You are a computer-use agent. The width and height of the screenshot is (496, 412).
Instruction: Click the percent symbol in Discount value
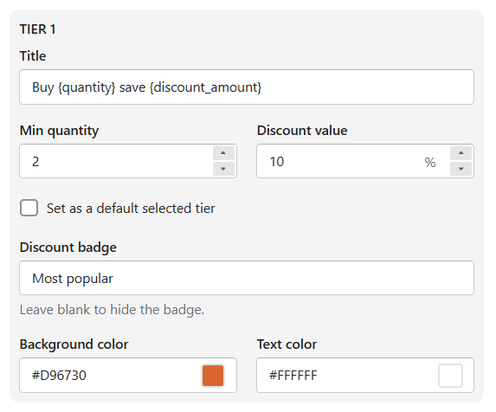430,162
